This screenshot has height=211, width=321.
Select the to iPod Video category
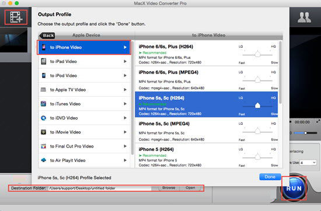84,75
